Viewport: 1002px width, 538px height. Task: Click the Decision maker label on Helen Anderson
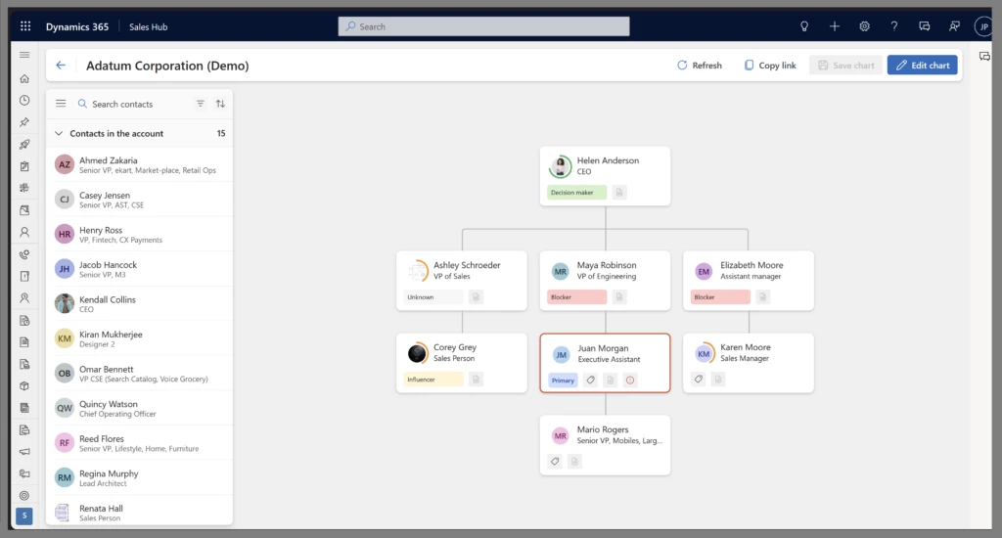tap(576, 193)
